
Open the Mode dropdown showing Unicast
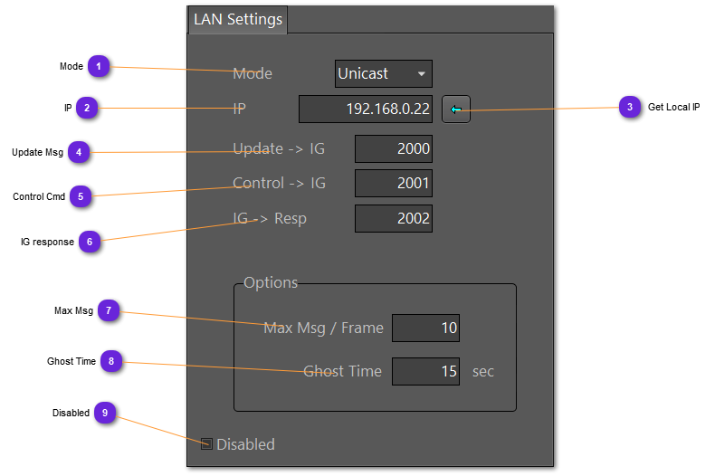click(x=383, y=73)
